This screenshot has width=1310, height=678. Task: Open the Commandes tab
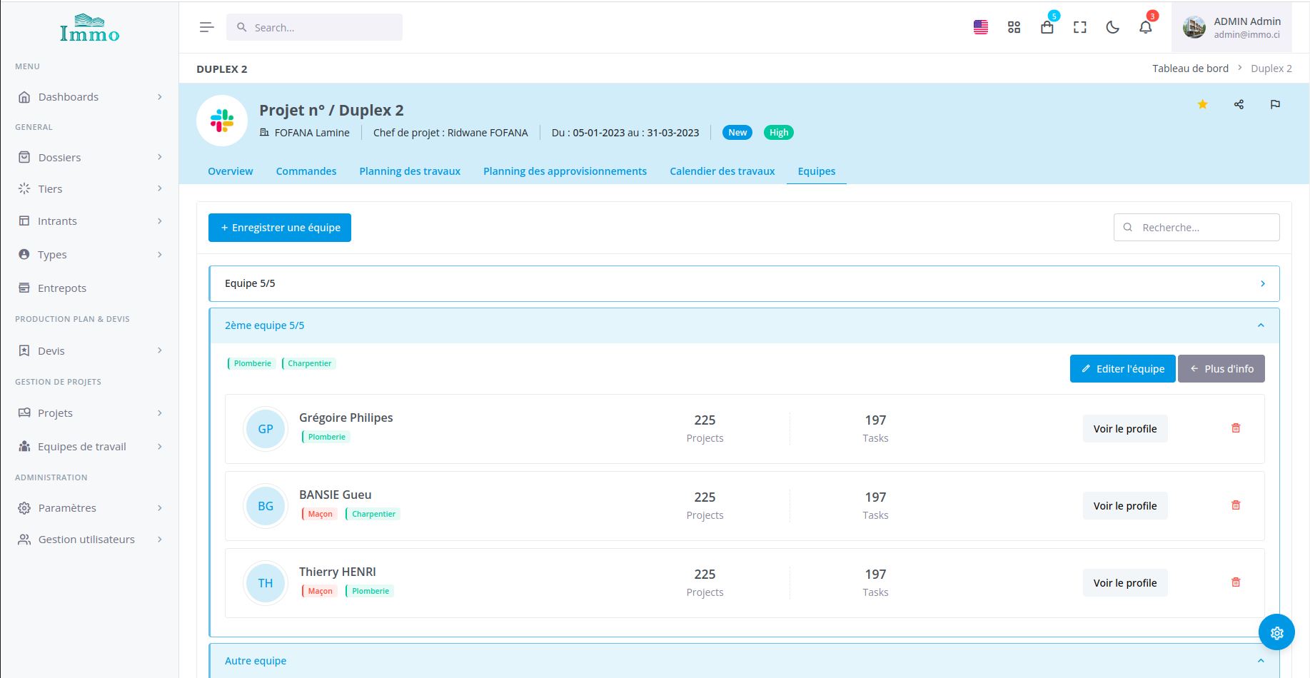(306, 171)
